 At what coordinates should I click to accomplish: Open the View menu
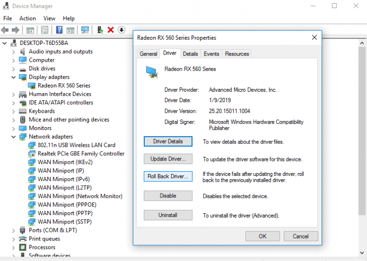tap(49, 18)
